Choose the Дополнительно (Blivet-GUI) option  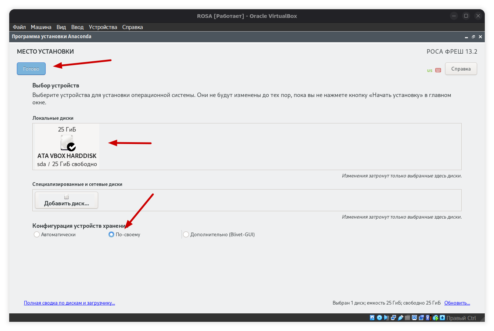coord(219,234)
